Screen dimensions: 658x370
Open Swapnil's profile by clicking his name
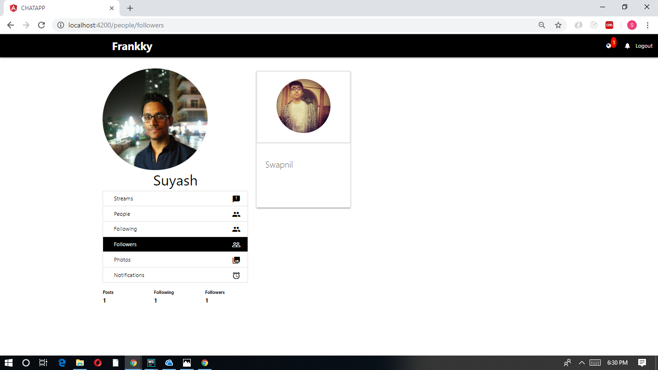pyautogui.click(x=279, y=164)
